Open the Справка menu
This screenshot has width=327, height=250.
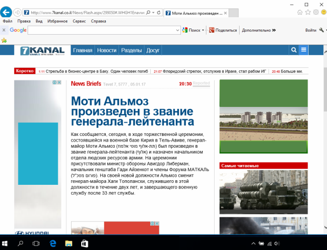99,21
